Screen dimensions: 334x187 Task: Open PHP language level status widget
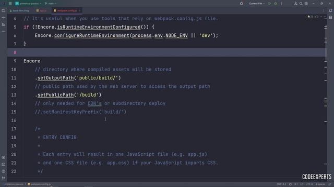[x=281, y=184]
